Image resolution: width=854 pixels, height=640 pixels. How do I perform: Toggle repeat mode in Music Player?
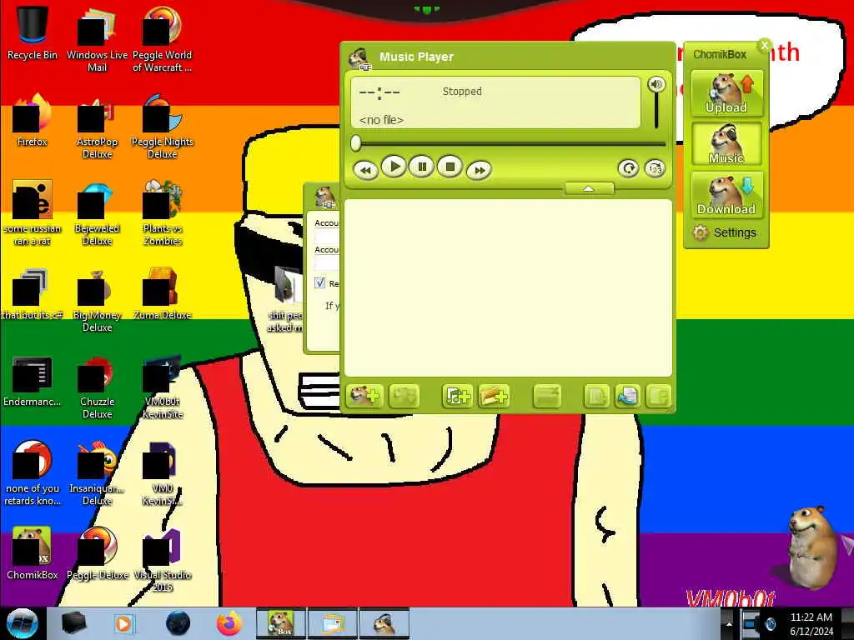628,168
